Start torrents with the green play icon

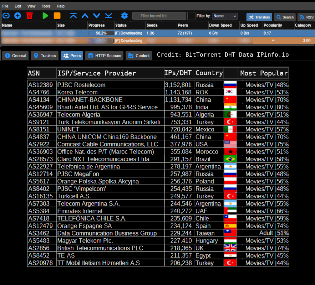[45, 16]
